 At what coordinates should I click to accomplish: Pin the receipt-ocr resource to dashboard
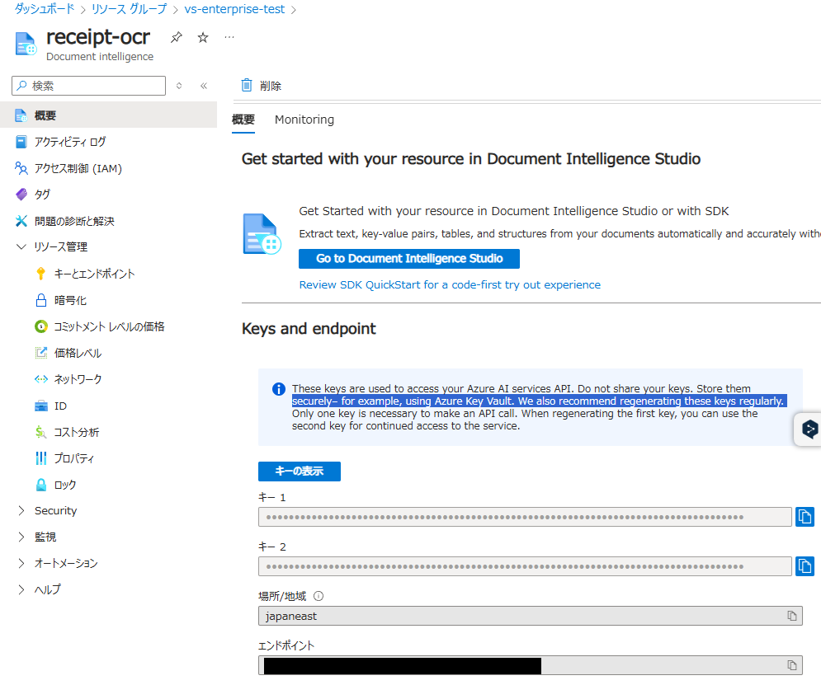(x=177, y=38)
